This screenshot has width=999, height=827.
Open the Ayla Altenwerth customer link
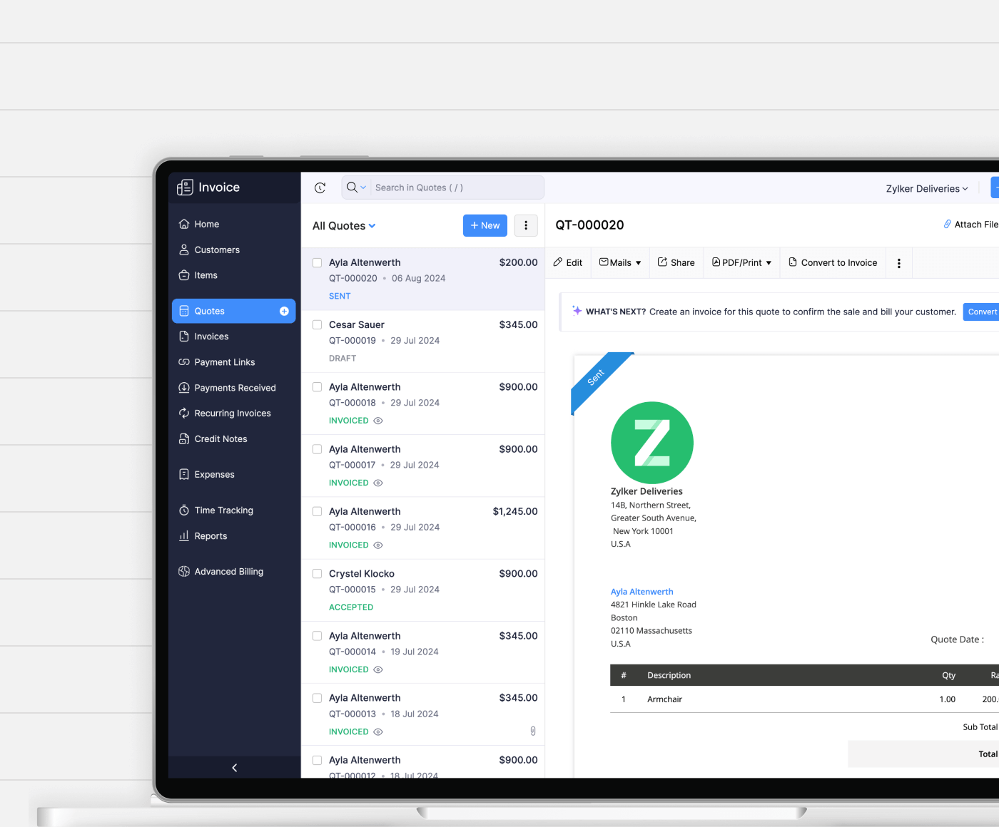coord(642,592)
